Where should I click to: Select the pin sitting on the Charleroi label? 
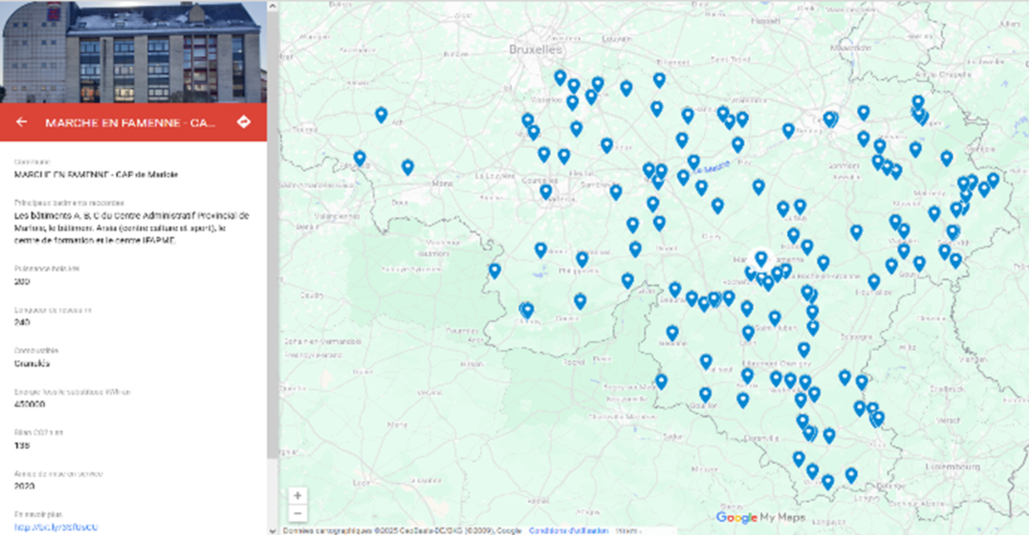point(546,192)
